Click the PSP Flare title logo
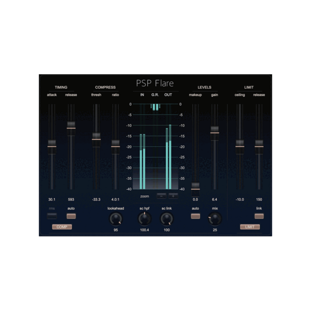The image size is (311, 311). click(155, 83)
